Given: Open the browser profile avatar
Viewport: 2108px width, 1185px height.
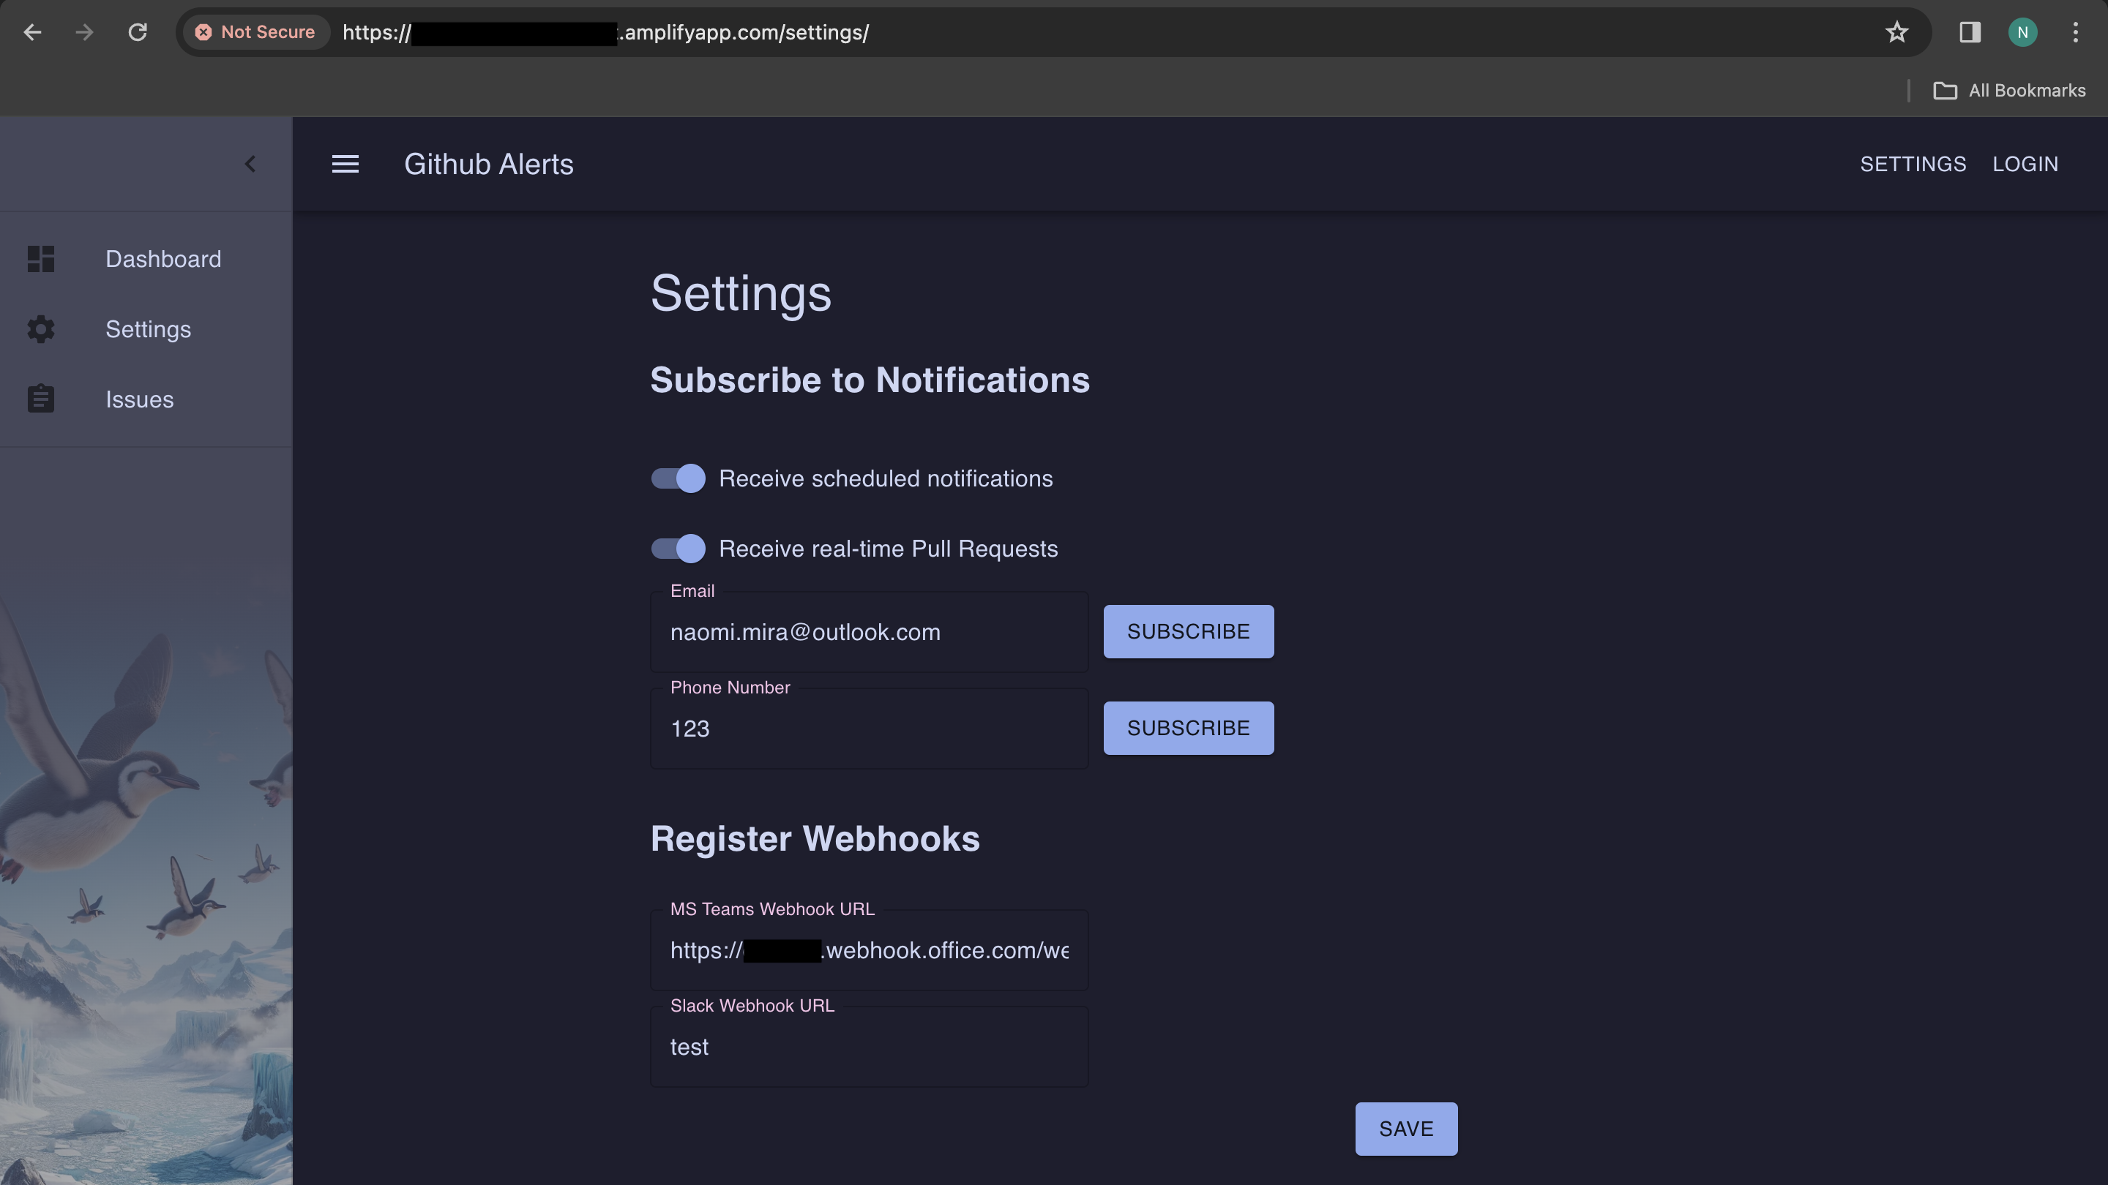Looking at the screenshot, I should (x=2023, y=32).
